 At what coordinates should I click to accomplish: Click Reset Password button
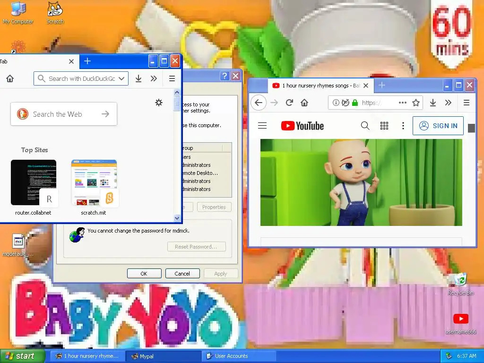pos(196,247)
